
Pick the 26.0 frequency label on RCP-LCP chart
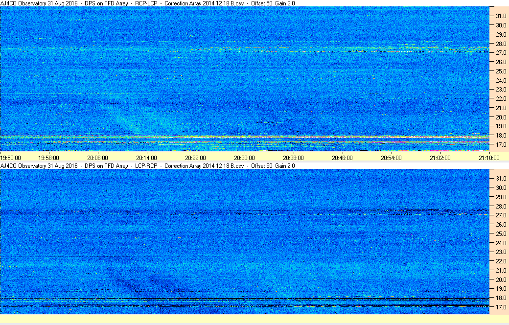(x=501, y=62)
